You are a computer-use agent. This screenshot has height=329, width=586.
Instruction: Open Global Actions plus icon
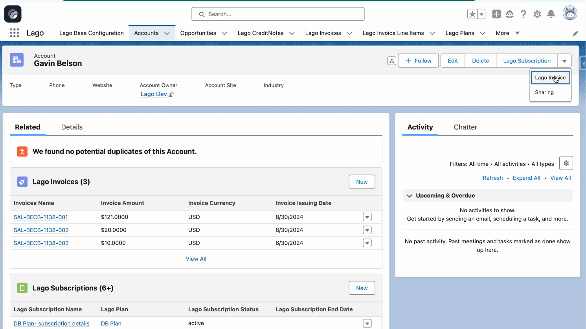[496, 14]
